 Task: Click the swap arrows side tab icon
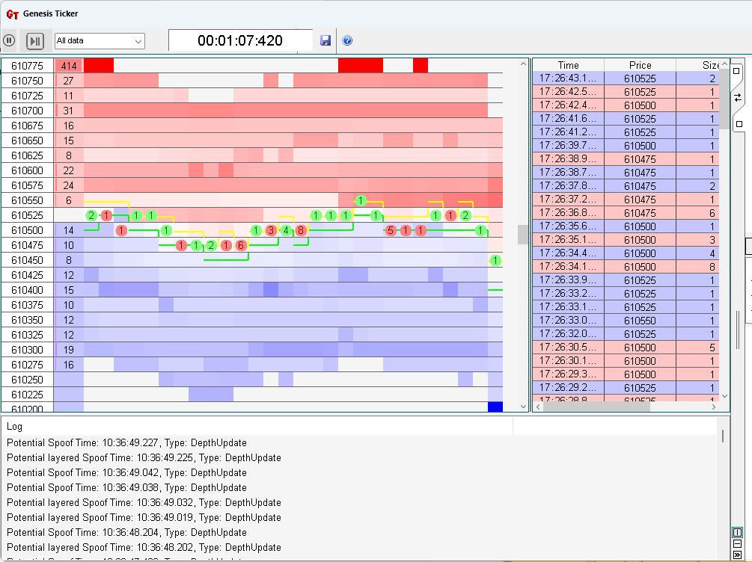737,97
